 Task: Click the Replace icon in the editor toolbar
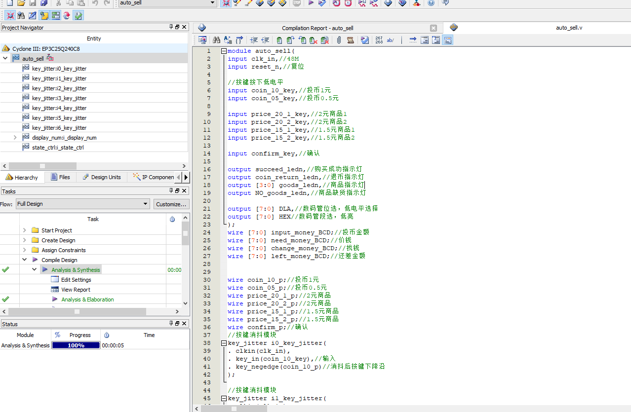(228, 40)
